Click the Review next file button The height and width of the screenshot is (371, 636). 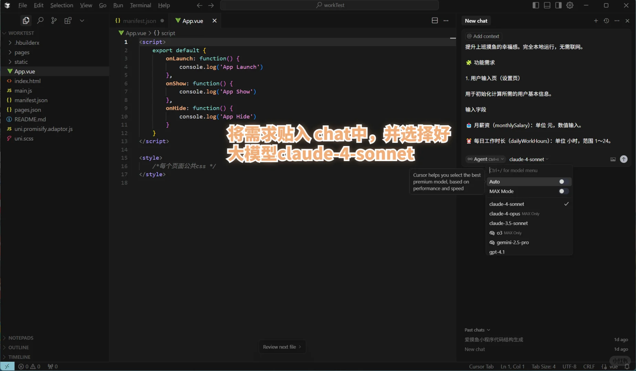[282, 347]
